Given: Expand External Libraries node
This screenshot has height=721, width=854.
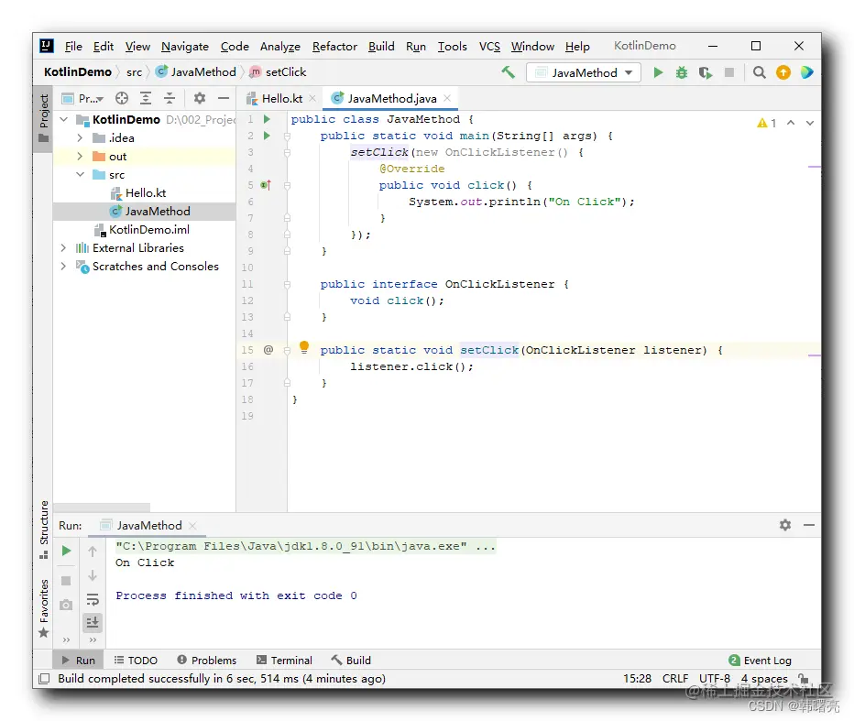Looking at the screenshot, I should coord(64,247).
